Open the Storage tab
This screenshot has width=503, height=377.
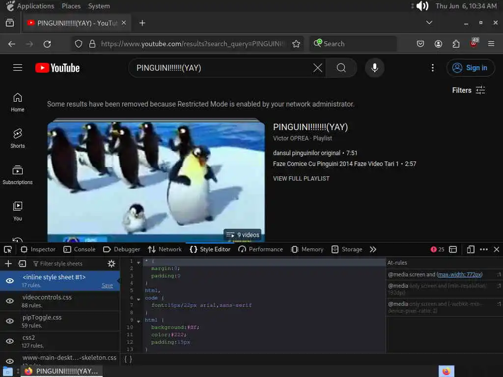tap(347, 249)
